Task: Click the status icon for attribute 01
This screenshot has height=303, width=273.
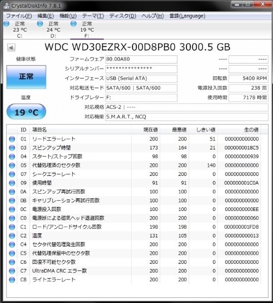Action: coord(12,139)
